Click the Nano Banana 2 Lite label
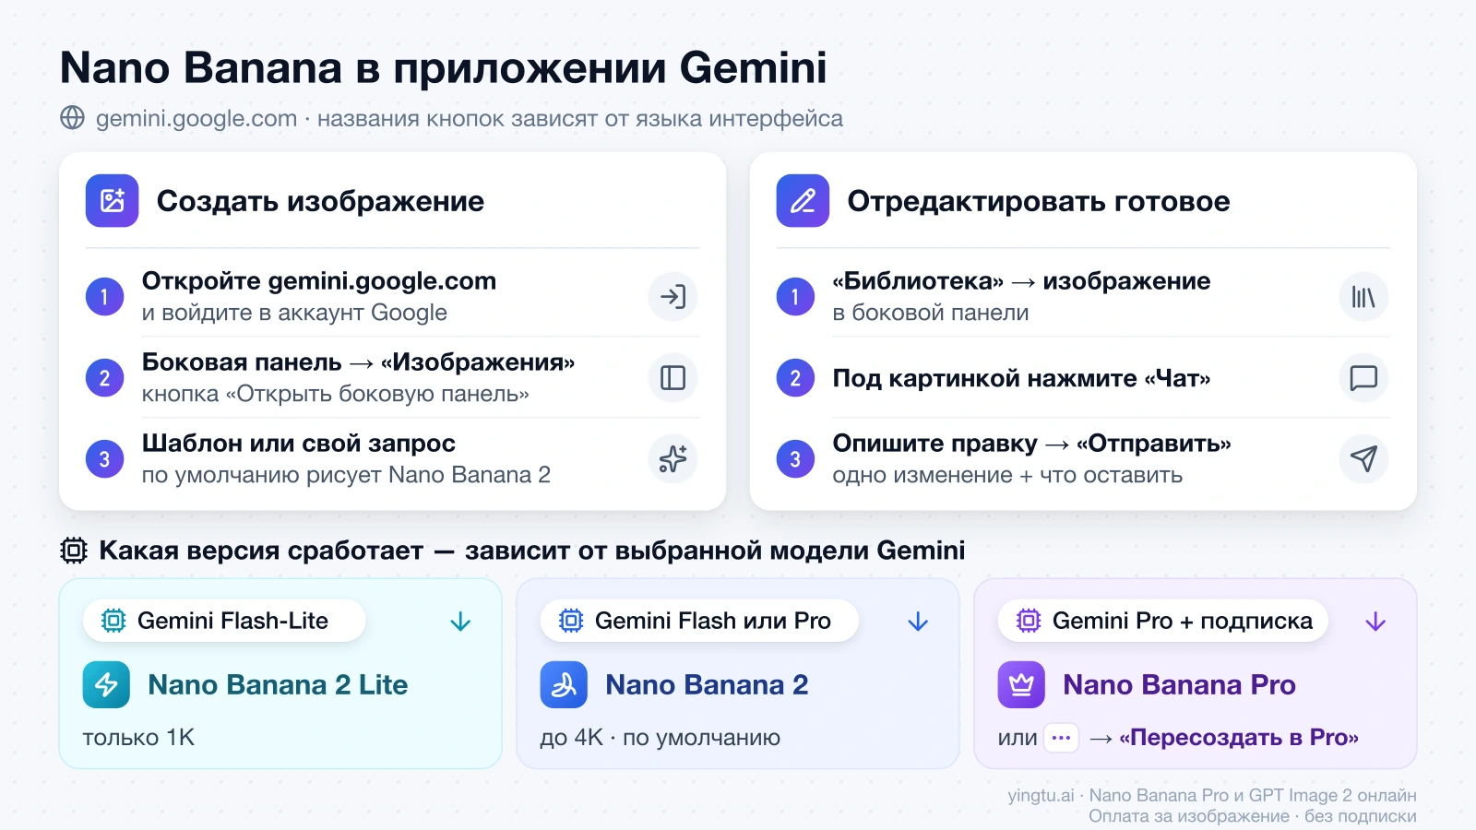Viewport: 1476px width, 830px height. pos(278,684)
